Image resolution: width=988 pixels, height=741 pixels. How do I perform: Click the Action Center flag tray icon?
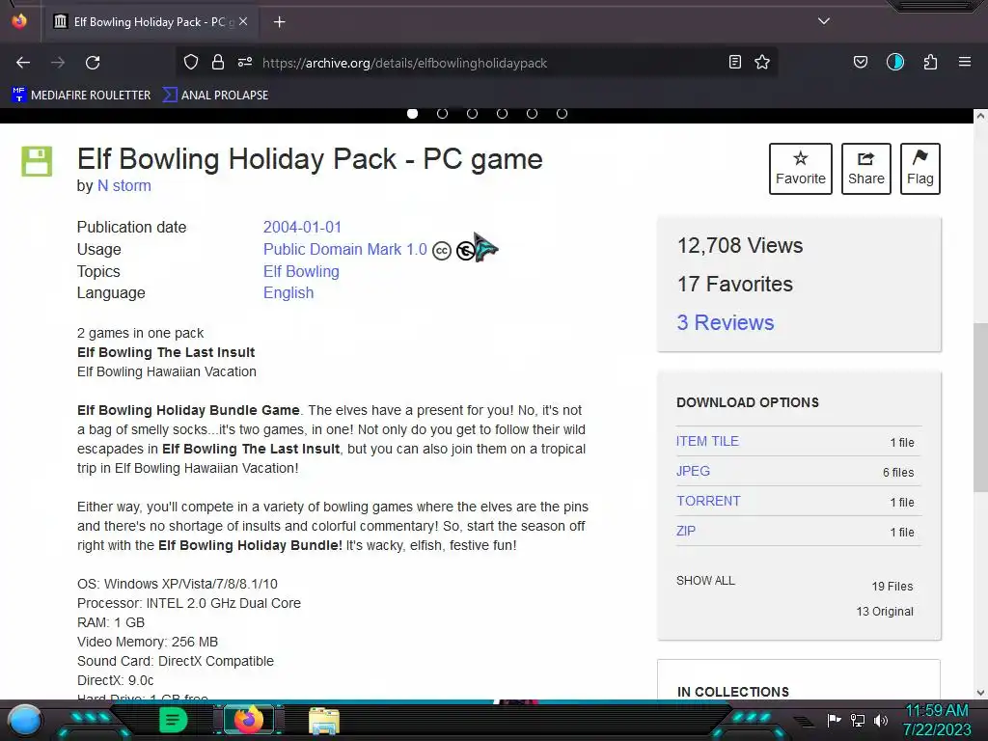834,720
